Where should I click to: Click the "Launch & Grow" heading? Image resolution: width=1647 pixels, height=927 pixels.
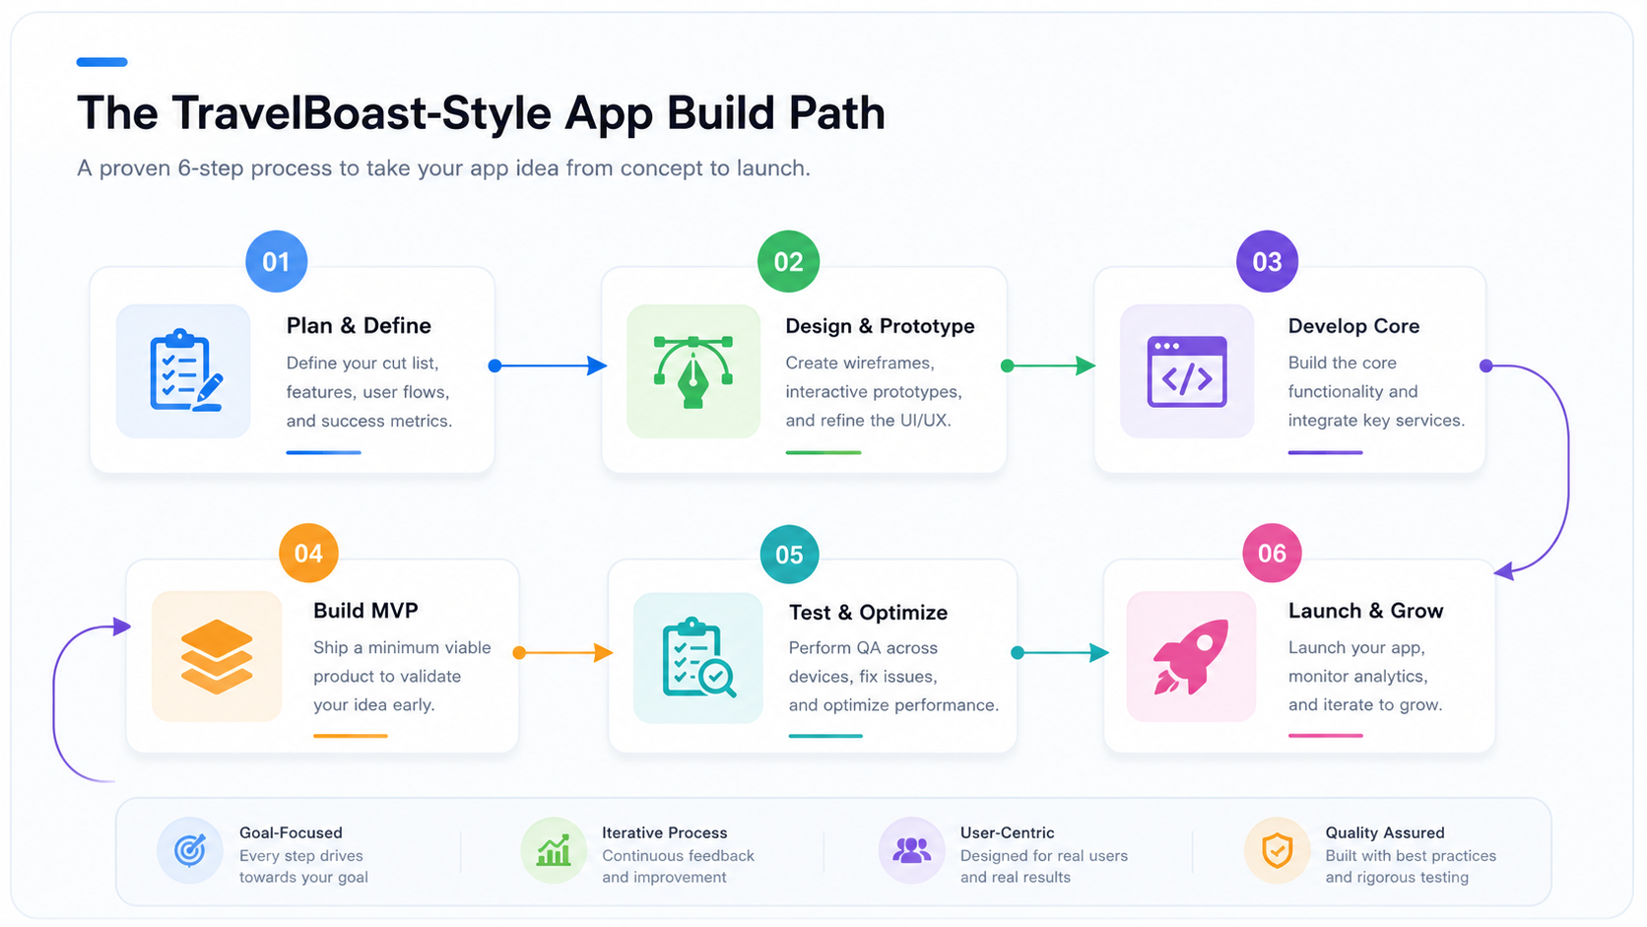[1365, 611]
